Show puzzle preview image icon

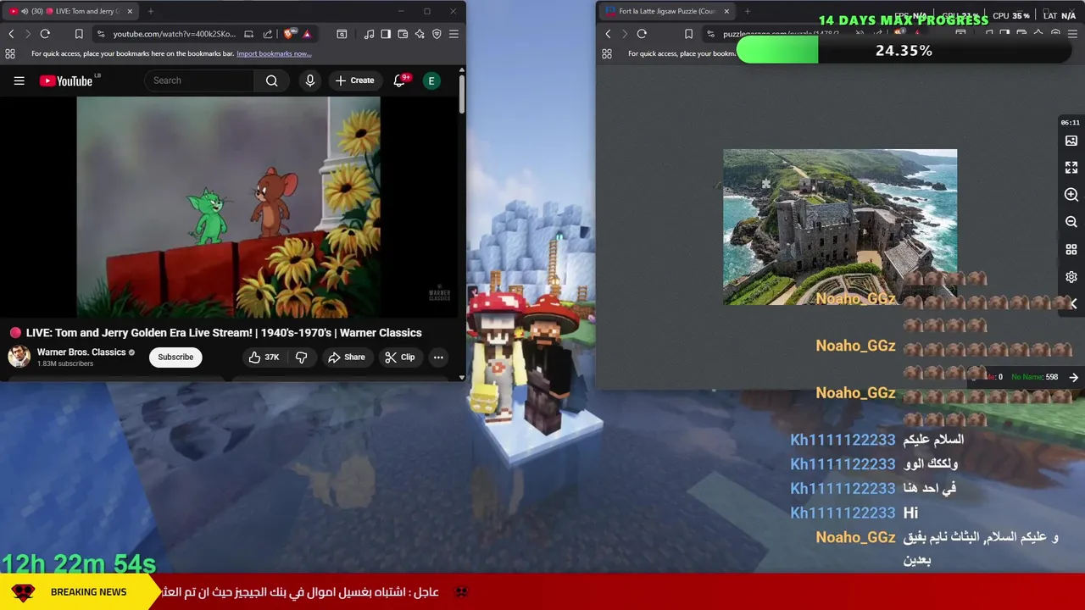coord(1071,141)
